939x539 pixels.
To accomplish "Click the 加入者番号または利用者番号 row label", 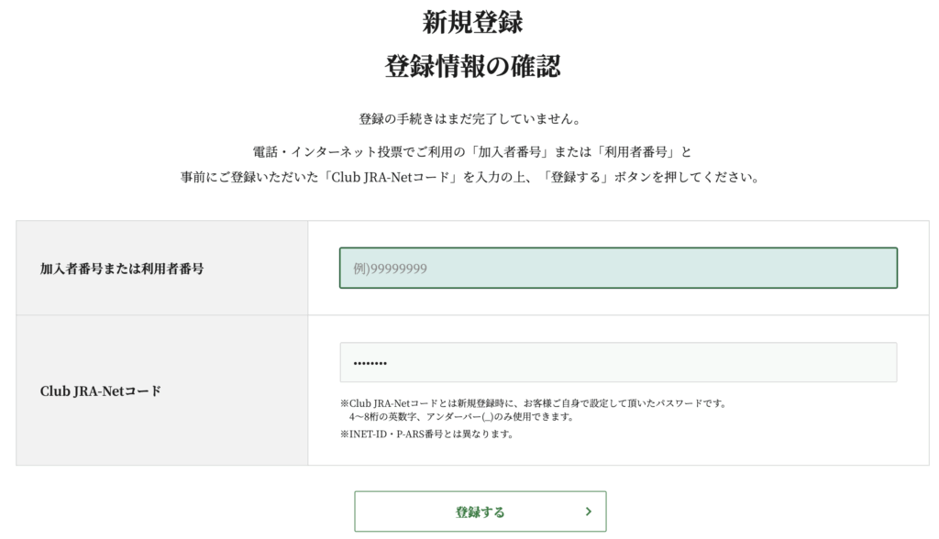I will tap(122, 269).
